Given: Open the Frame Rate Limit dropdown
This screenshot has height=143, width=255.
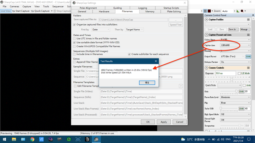Looking at the screenshot, I should pyautogui.click(x=235, y=97).
